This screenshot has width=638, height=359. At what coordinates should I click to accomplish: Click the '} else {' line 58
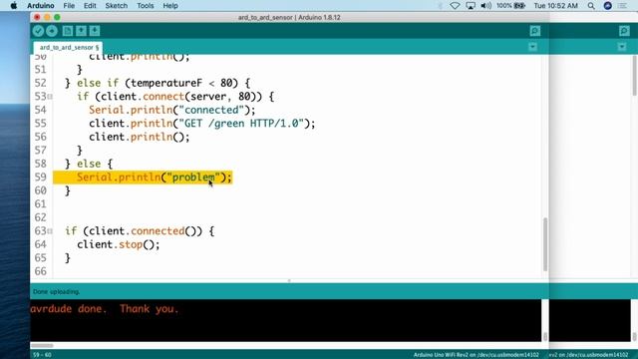tap(89, 164)
